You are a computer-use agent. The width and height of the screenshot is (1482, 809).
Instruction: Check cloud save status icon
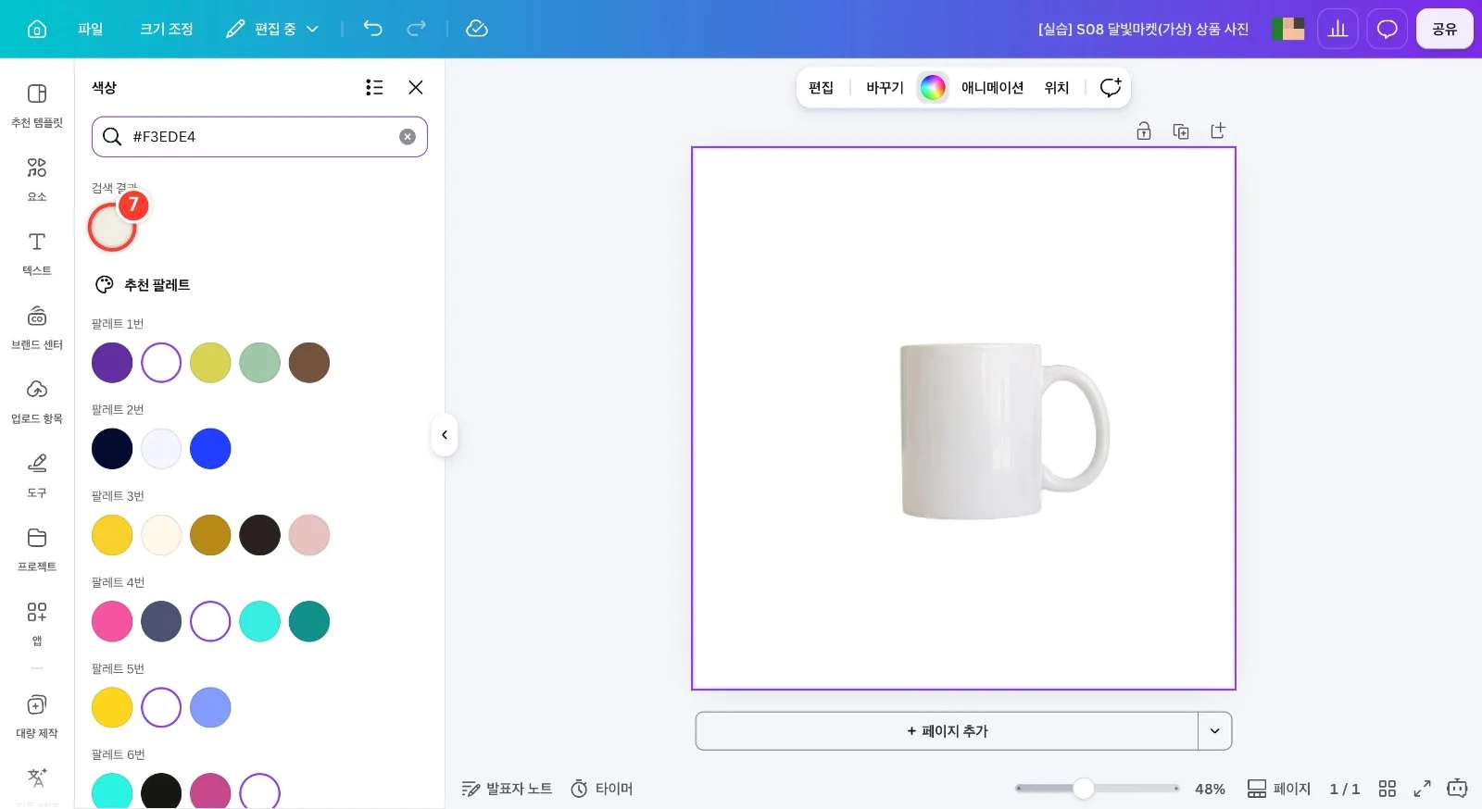477,29
